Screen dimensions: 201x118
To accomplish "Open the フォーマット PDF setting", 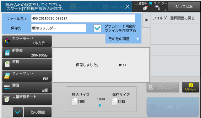I will coord(27,76).
